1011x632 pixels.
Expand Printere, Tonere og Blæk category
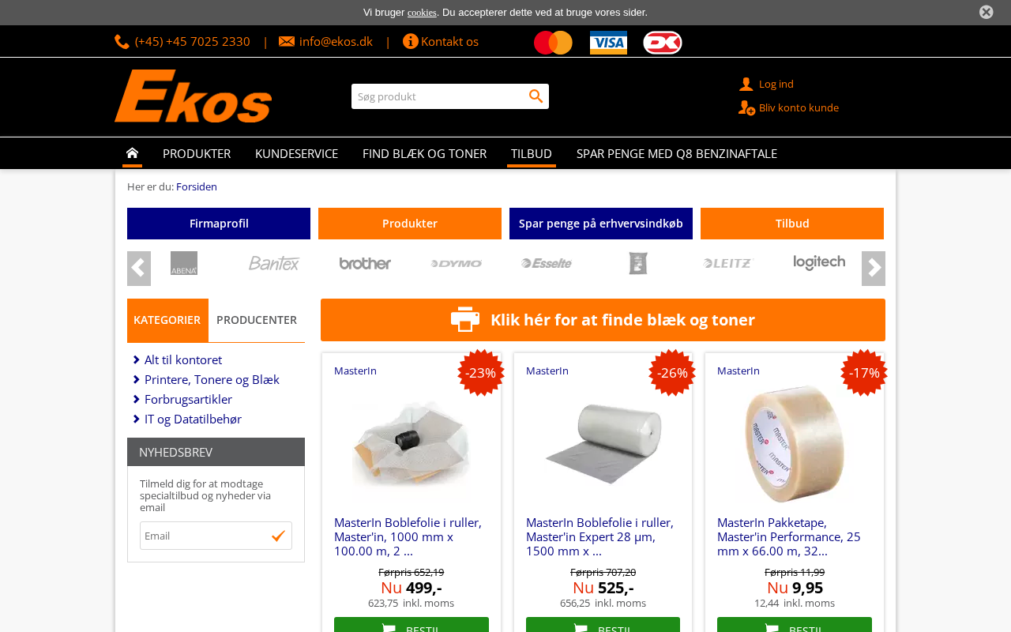[x=137, y=380]
